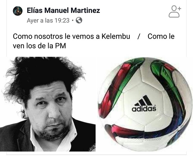Click the Adidas three-stripe logo on ball
193x161 pixels.
(143, 101)
